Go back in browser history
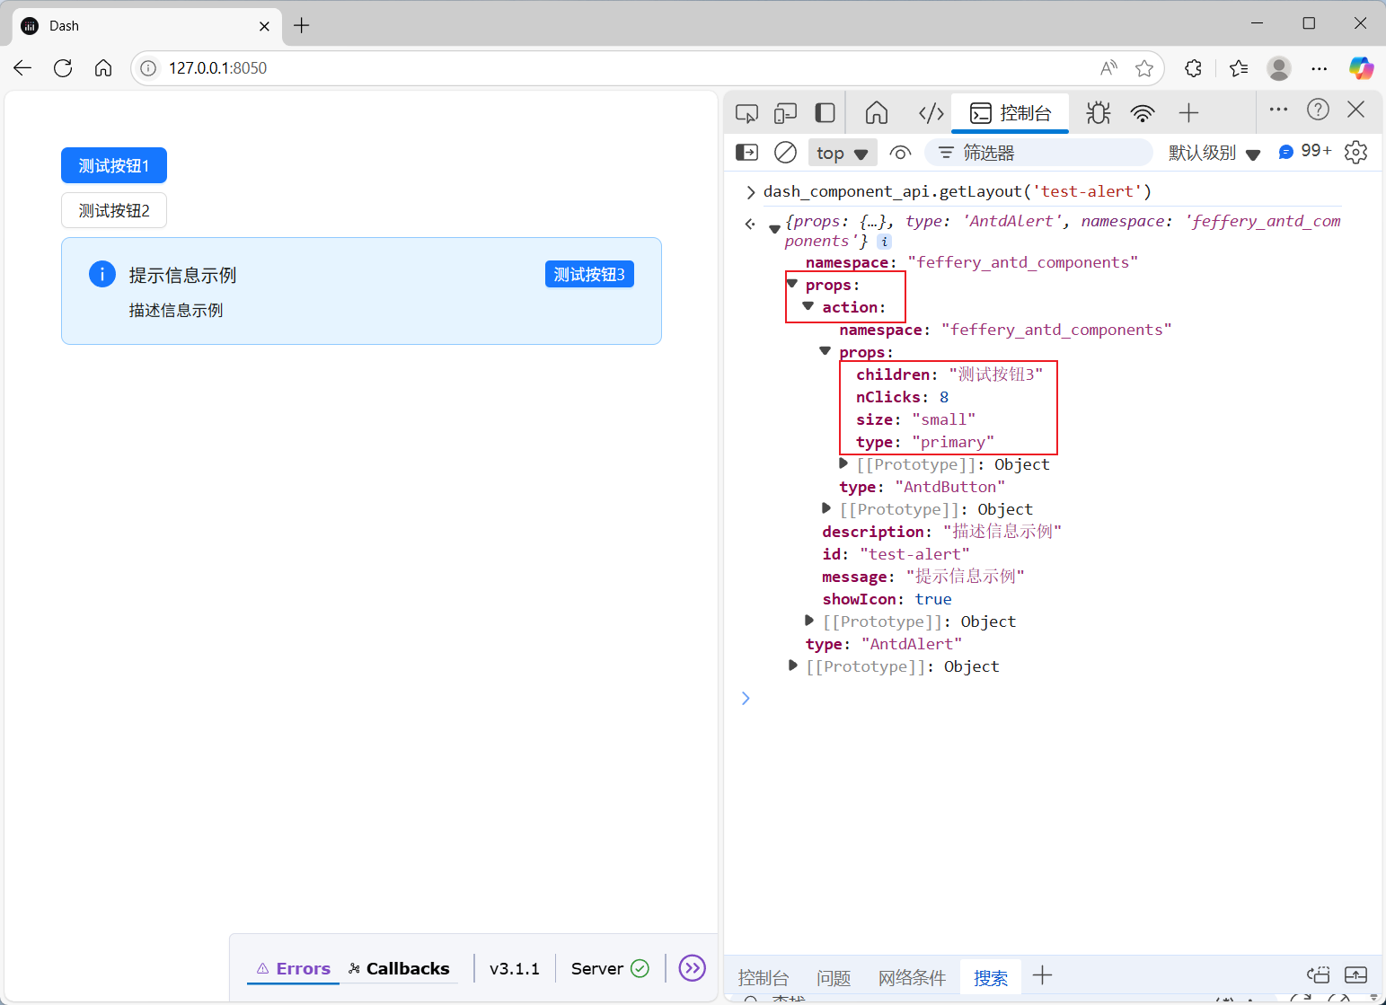1386x1005 pixels. point(22,67)
